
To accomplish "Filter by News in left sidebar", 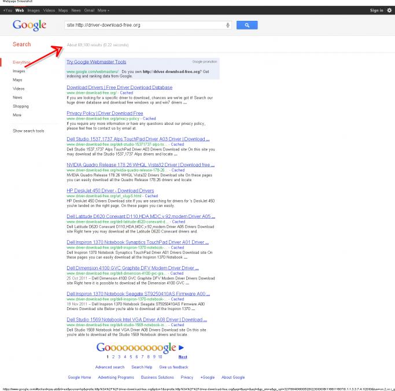I will tap(17, 98).
